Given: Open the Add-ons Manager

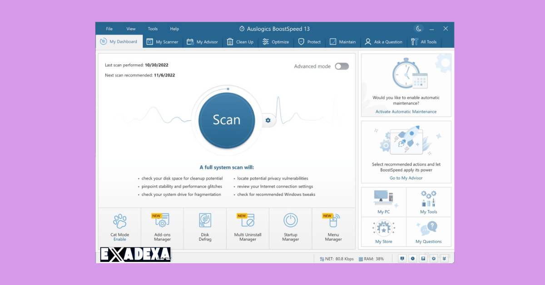Looking at the screenshot, I should click(162, 228).
